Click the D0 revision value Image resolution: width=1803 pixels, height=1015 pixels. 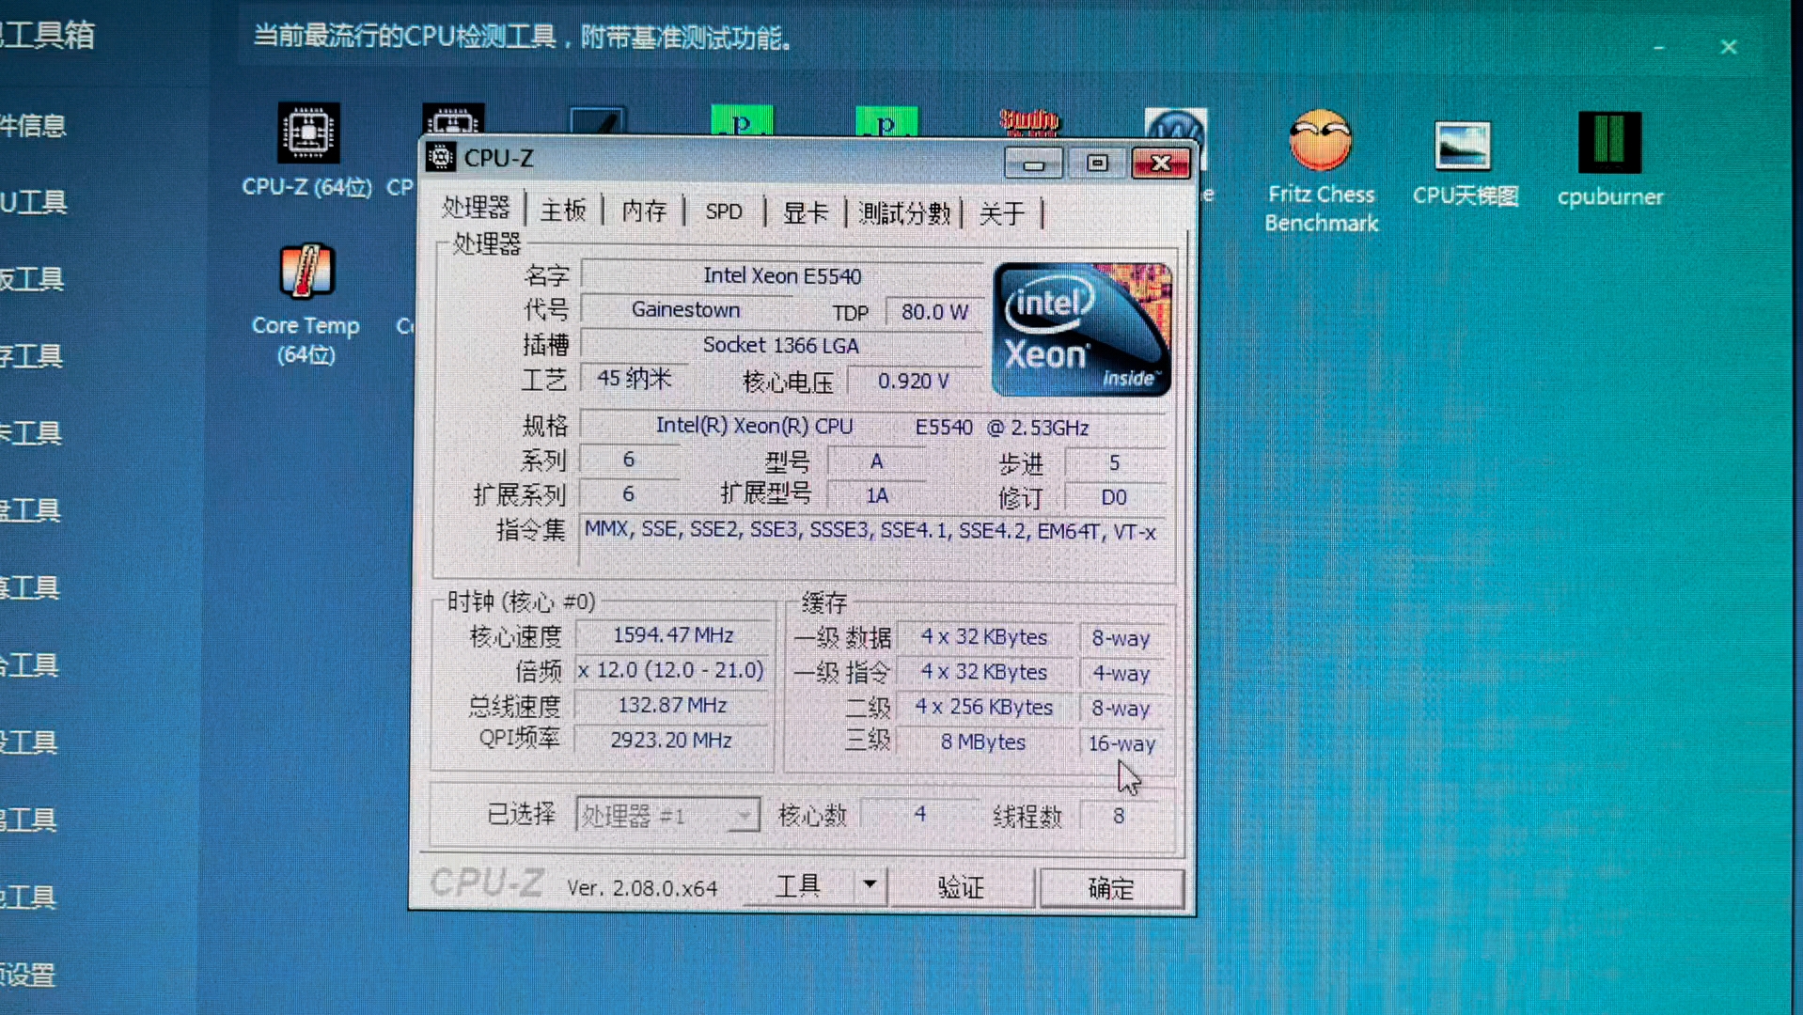pos(1114,497)
